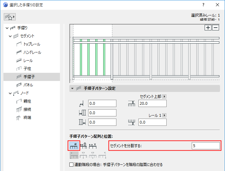Open the セグメント上部 reference dropdown arrow
This screenshot has width=225, height=171.
click(x=164, y=96)
